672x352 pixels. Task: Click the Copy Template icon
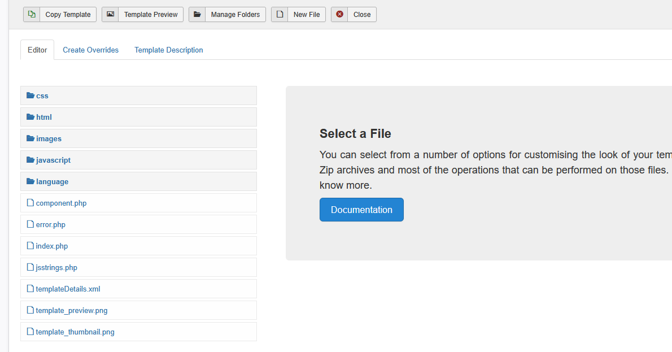(32, 15)
